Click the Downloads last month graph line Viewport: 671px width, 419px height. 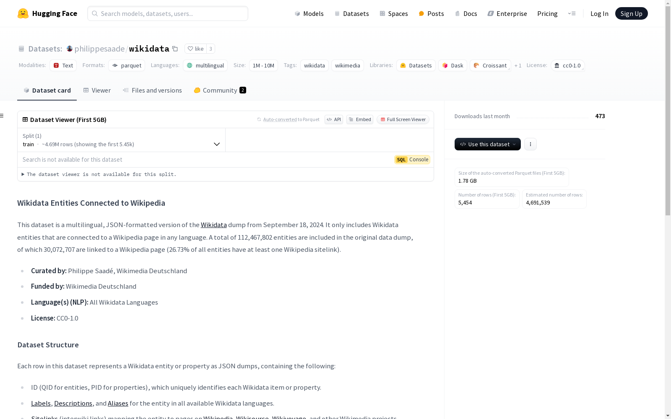click(x=552, y=117)
